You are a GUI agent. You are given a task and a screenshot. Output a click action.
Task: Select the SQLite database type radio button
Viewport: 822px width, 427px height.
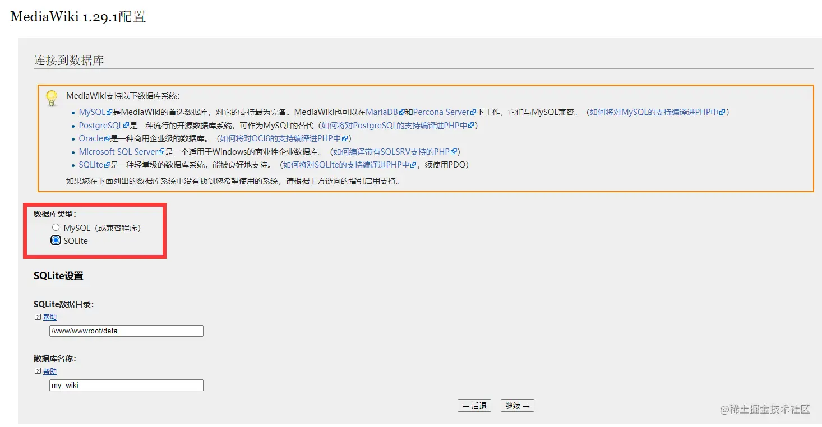[56, 240]
